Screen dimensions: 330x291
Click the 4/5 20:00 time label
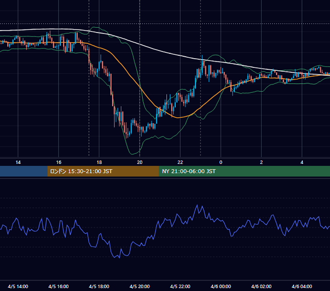140,286
